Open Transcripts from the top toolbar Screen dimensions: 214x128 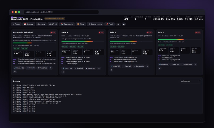(67, 24)
